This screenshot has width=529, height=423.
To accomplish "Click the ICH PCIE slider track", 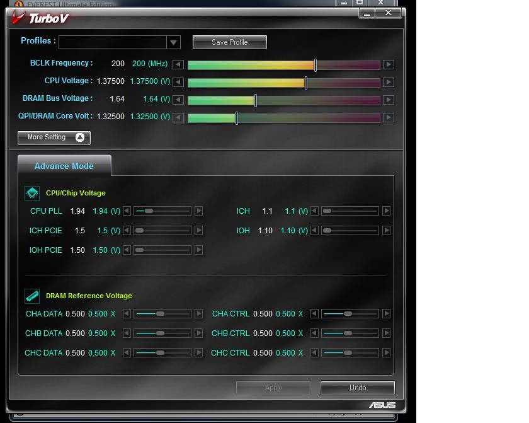I will (162, 231).
